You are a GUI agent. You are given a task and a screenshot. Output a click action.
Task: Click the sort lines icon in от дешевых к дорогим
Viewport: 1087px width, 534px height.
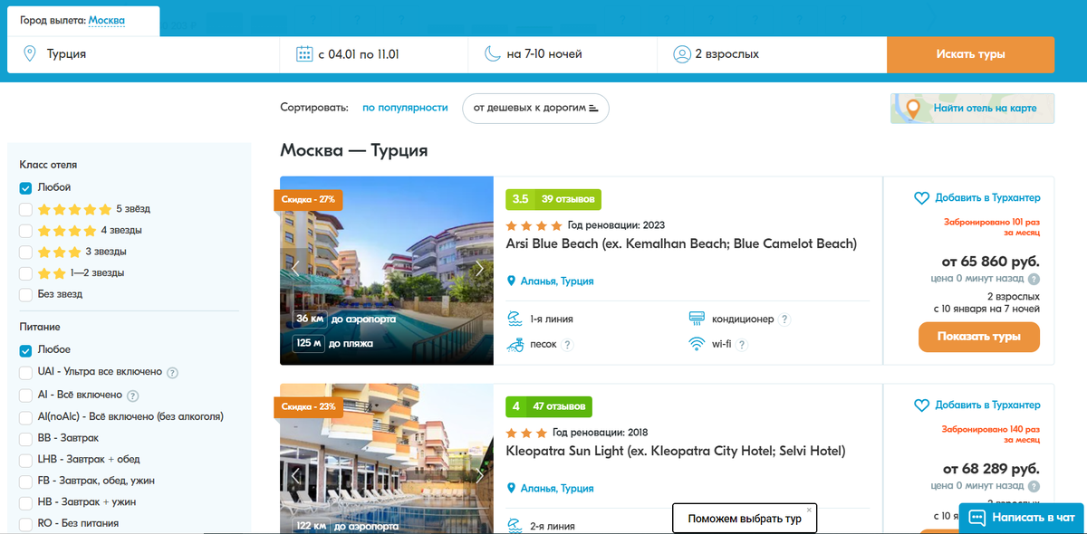click(594, 108)
